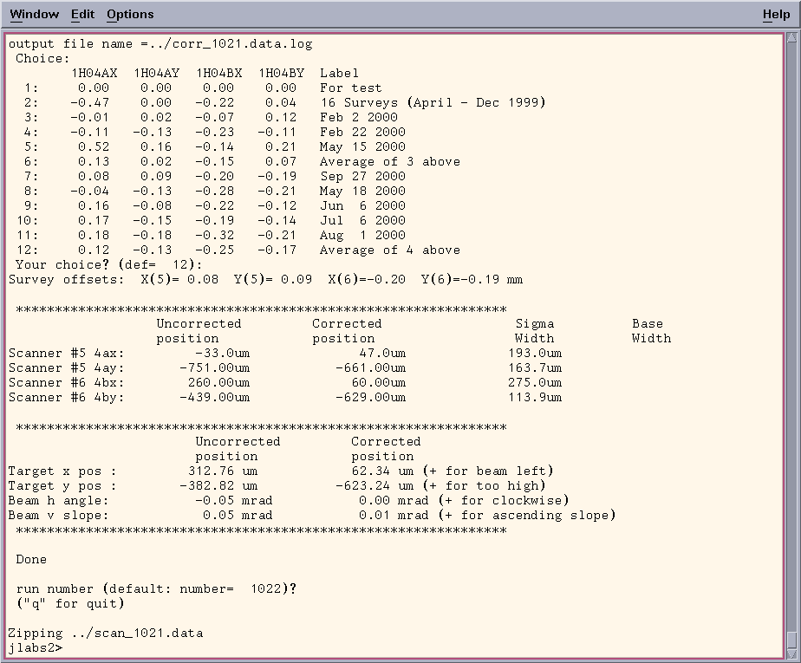Open the Window menu
Viewport: 801px width, 663px height.
point(34,15)
